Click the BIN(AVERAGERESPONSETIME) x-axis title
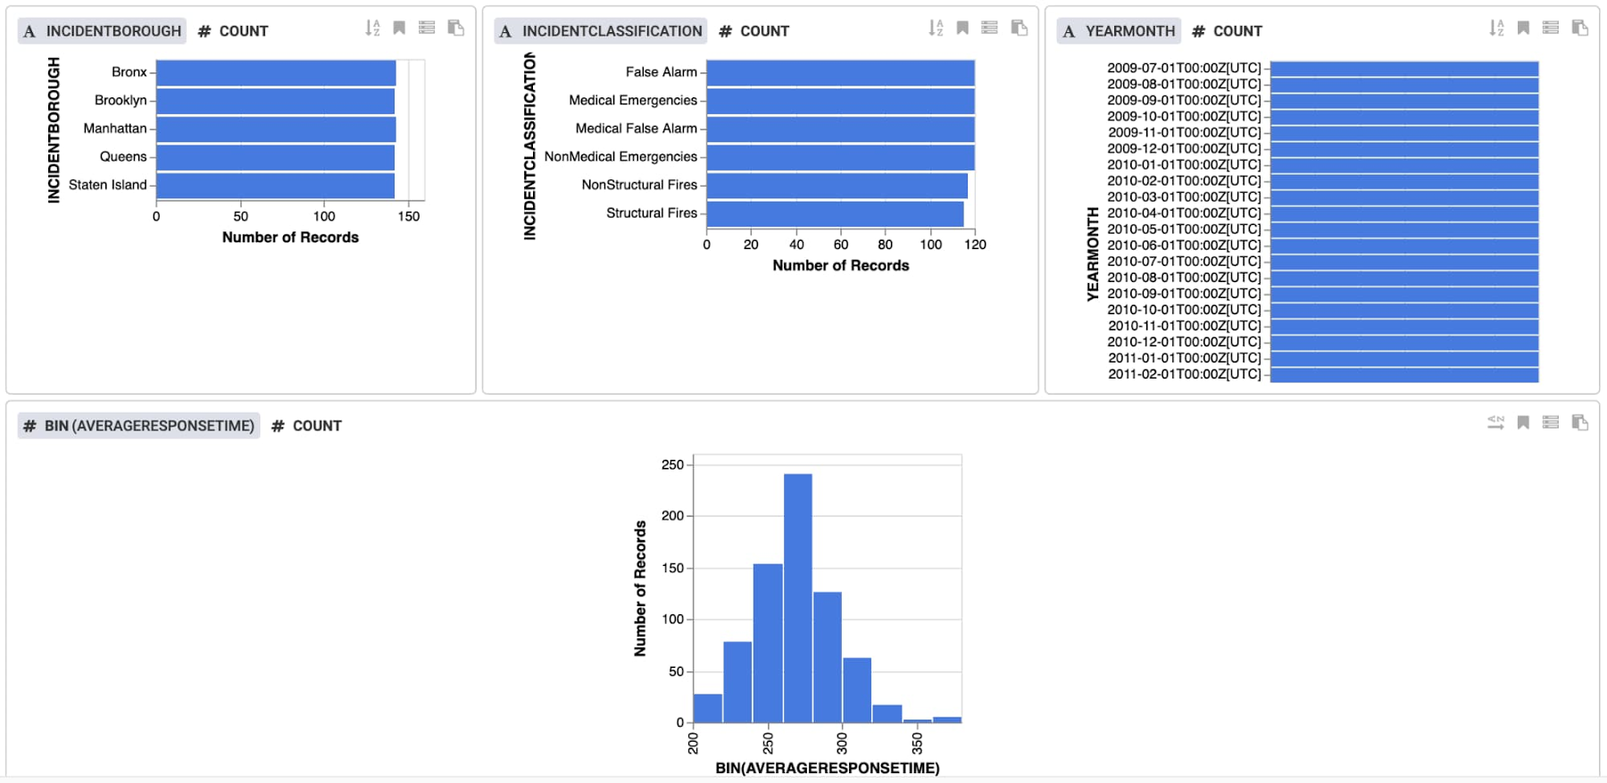Viewport: 1607px width, 783px height. [x=827, y=768]
